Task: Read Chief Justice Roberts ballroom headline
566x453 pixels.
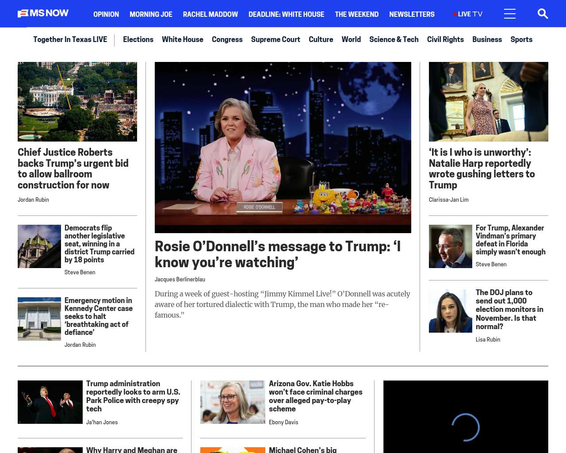Action: 73,169
